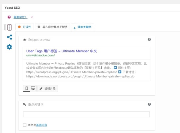Open help for the Snippet preview section
The width and height of the screenshot is (180, 133).
click(149, 40)
